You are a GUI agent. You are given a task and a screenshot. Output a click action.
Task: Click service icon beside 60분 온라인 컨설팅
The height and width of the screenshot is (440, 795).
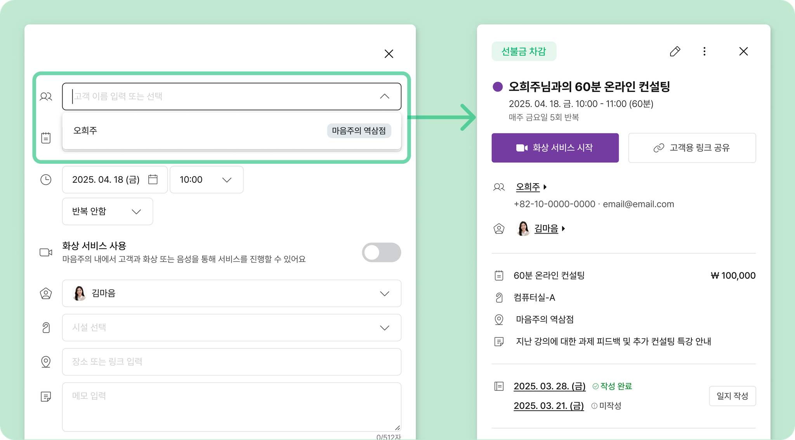(499, 275)
